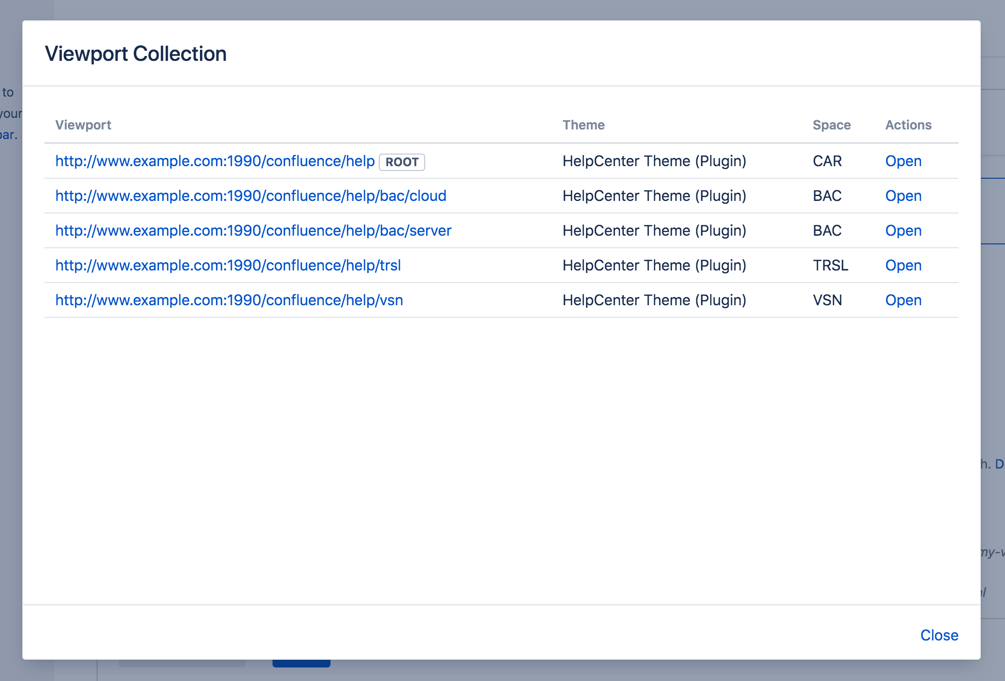This screenshot has height=681, width=1005.
Task: Close the Viewport Collection dialog
Action: [938, 635]
